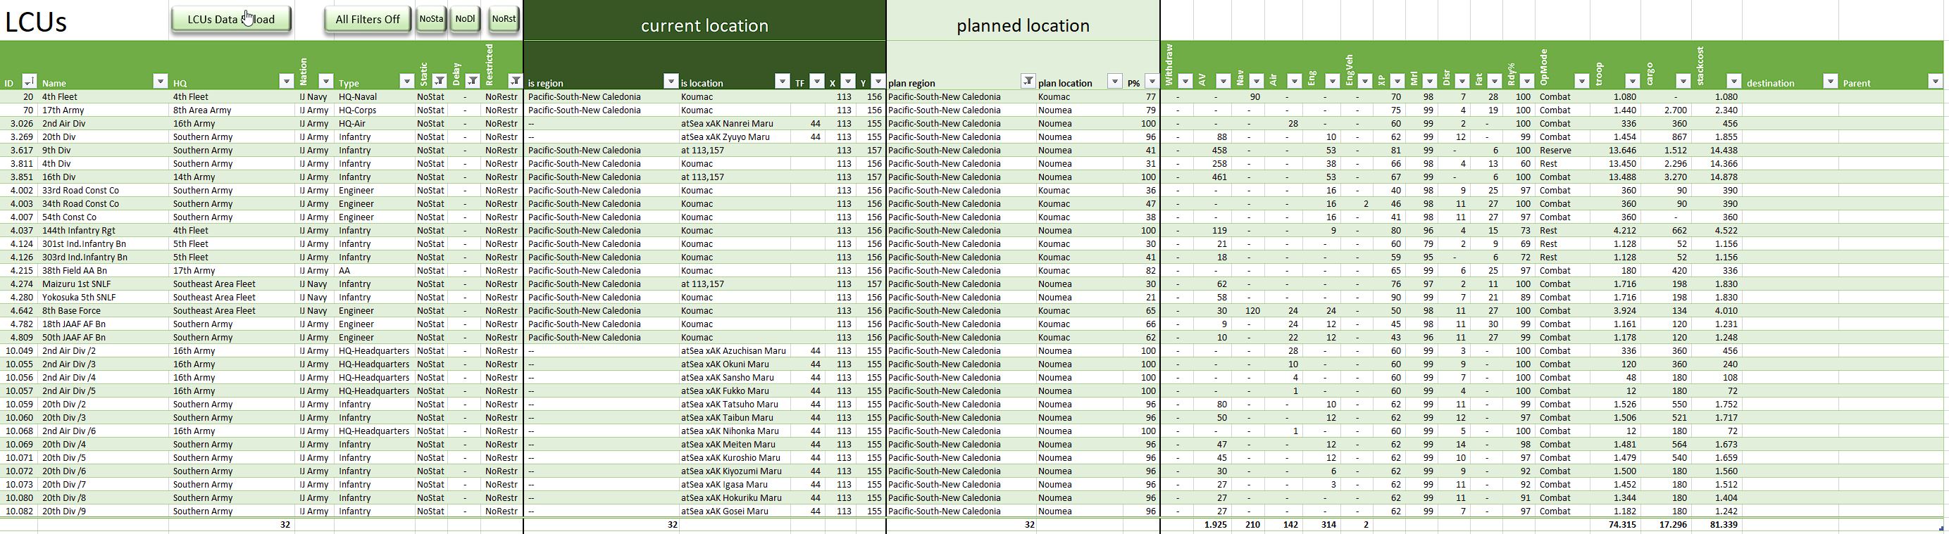Toggle the NoDl filter button

pyautogui.click(x=466, y=20)
